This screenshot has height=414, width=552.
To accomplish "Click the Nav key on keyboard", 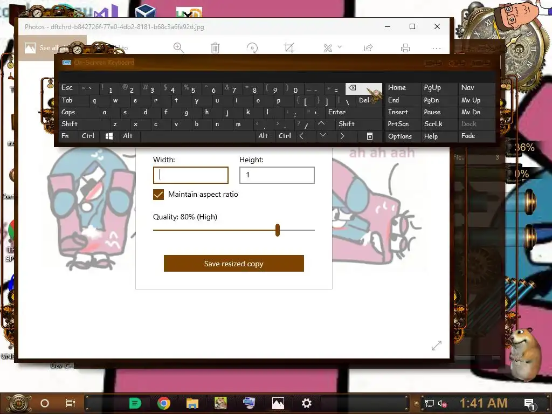I will click(x=477, y=88).
